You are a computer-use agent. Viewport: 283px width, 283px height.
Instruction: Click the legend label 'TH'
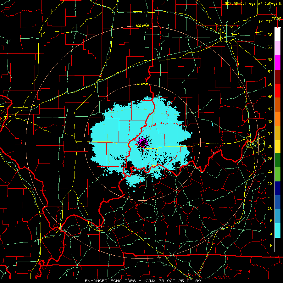pyautogui.click(x=270, y=246)
